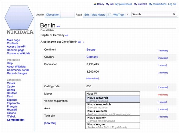Show the 2 sources for Calling code
This screenshot has width=180, height=134.
click(163, 87)
